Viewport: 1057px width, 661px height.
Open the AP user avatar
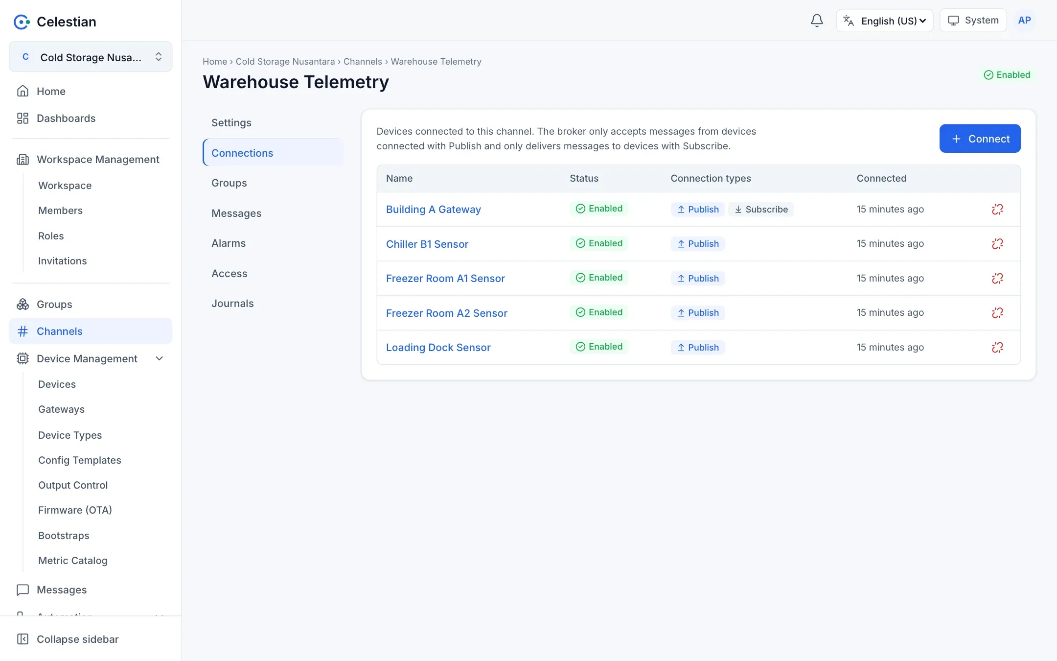1024,21
